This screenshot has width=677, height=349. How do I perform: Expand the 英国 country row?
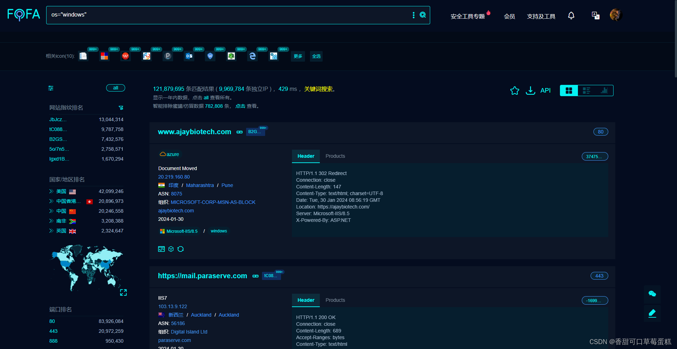click(x=51, y=231)
